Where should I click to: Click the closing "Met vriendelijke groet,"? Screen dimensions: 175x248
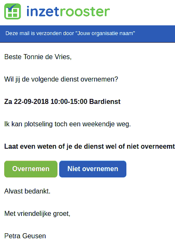[x=37, y=214]
